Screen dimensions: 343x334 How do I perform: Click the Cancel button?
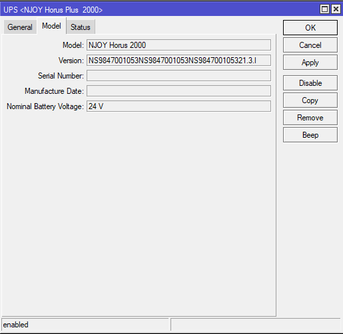[x=310, y=45]
